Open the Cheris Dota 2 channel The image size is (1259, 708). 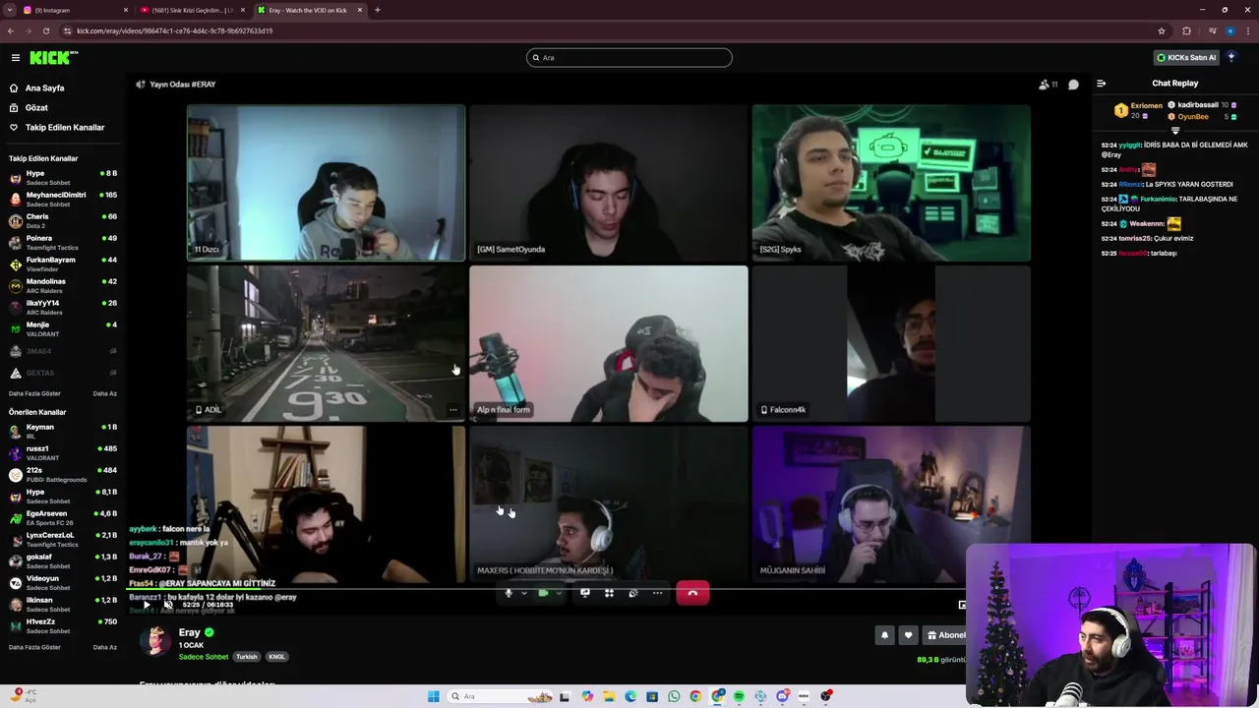(63, 220)
